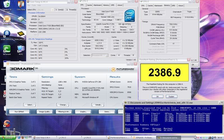Expand the quick launch chevron
The image size is (224, 140).
pyautogui.click(x=30, y=137)
